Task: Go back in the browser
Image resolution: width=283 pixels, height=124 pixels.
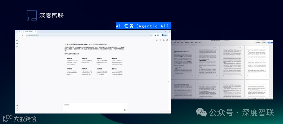Action: (17, 35)
